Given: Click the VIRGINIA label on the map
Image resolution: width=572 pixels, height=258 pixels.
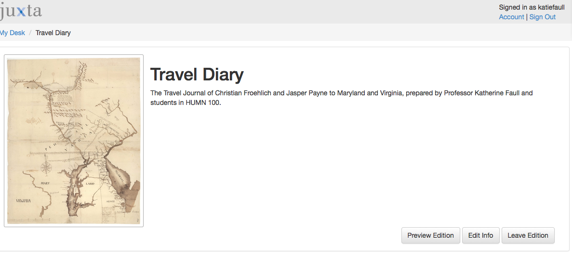Looking at the screenshot, I should (23, 201).
